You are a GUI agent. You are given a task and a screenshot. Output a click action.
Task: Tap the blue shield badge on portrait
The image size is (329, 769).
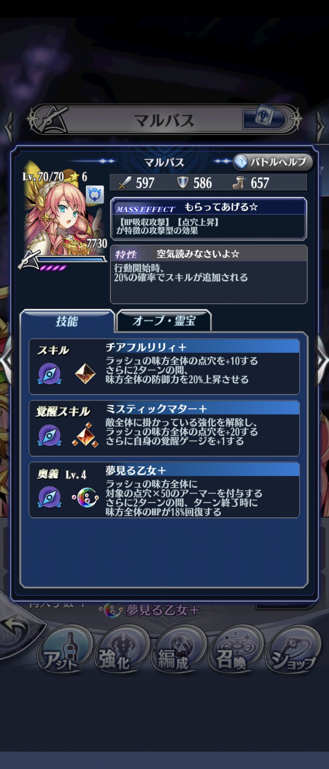point(94,194)
